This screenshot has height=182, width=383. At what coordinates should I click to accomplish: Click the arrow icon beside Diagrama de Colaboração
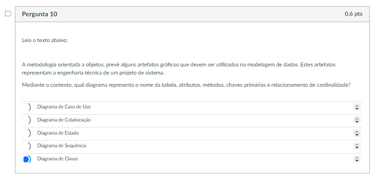357,120
